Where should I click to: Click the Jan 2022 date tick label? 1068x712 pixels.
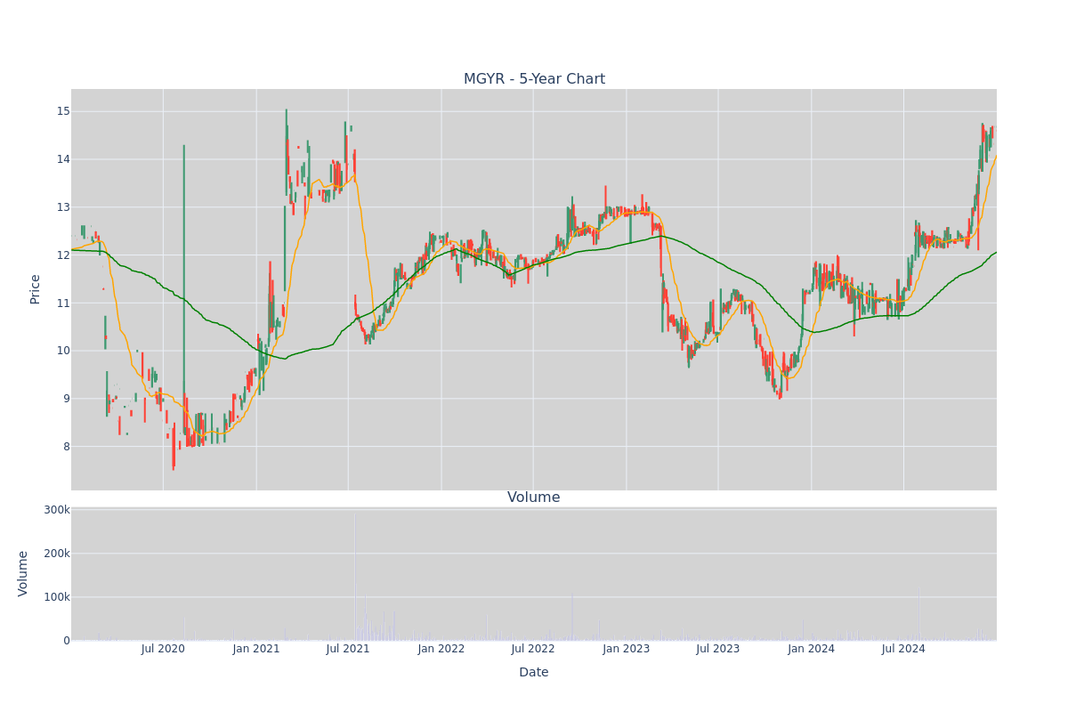[441, 649]
